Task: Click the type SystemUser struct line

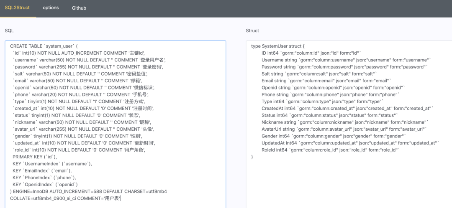Action: pos(278,46)
